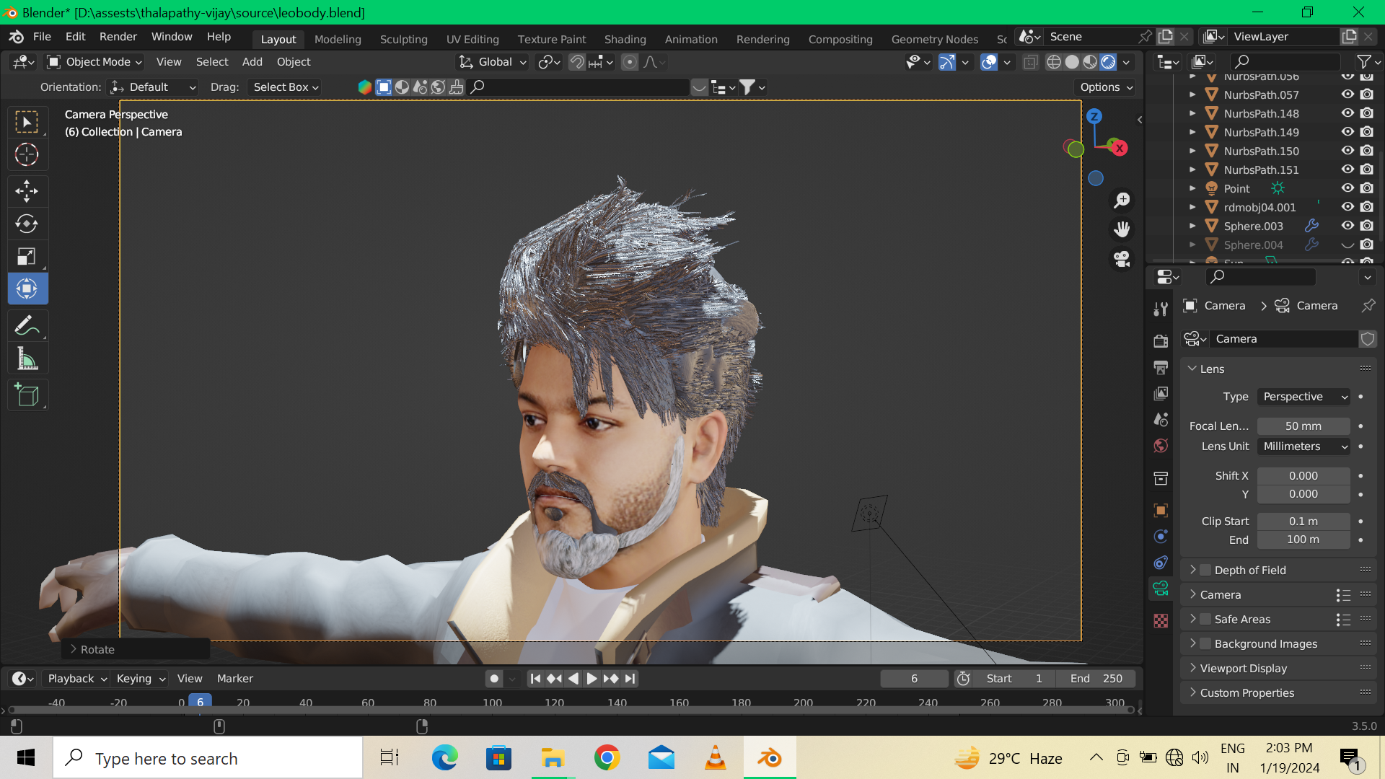Select the Cursor tool

pyautogui.click(x=27, y=154)
